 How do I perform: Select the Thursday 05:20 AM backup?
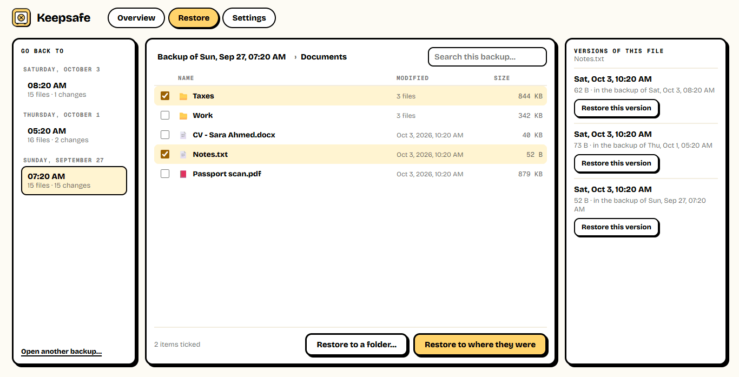(74, 135)
